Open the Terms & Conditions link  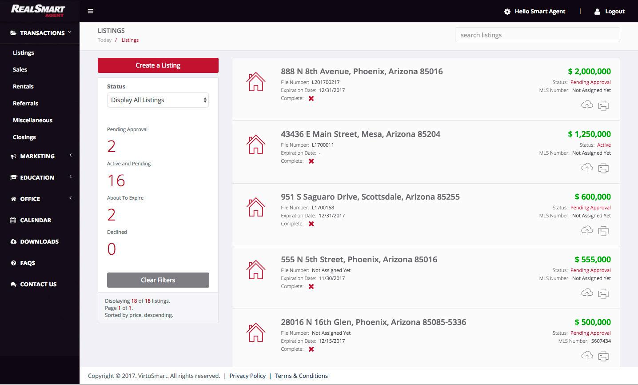tap(301, 376)
